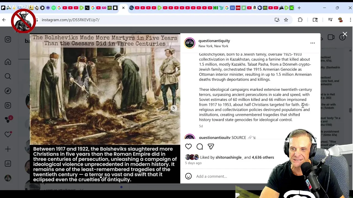Image resolution: width=353 pixels, height=198 pixels.
Task: Open Messages with 4 unread badge
Action: (x=8, y=120)
